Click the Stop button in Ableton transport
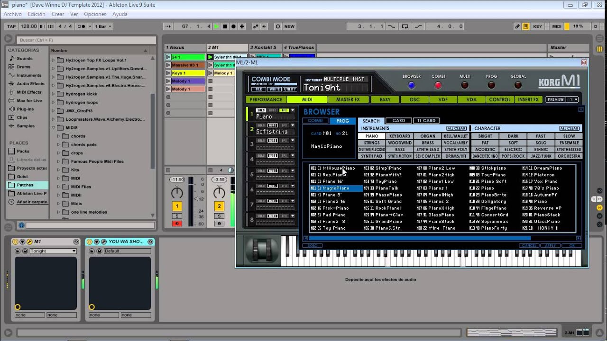Viewport: 607px width, 341px height. (x=225, y=27)
